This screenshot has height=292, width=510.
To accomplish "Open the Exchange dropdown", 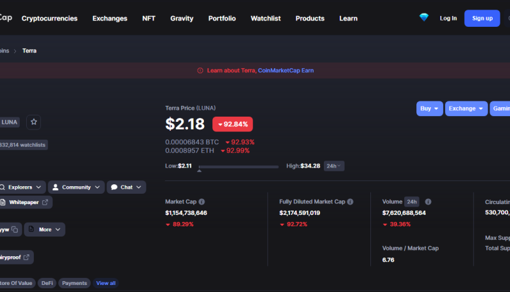I will point(466,108).
